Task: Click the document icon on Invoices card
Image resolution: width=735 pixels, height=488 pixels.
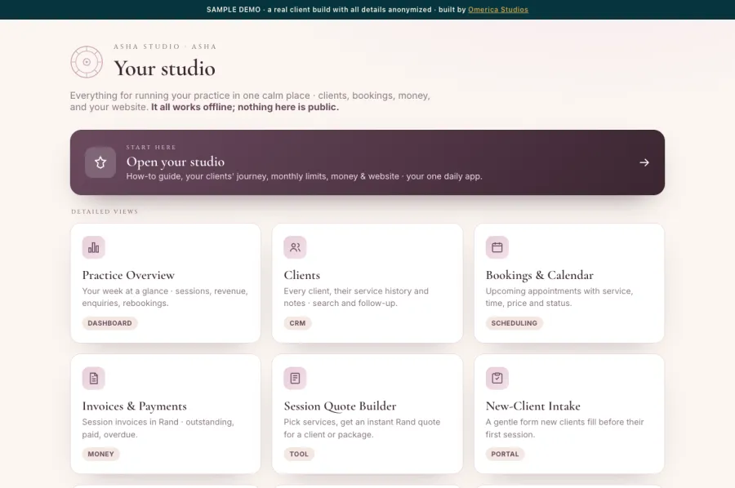Action: (94, 378)
